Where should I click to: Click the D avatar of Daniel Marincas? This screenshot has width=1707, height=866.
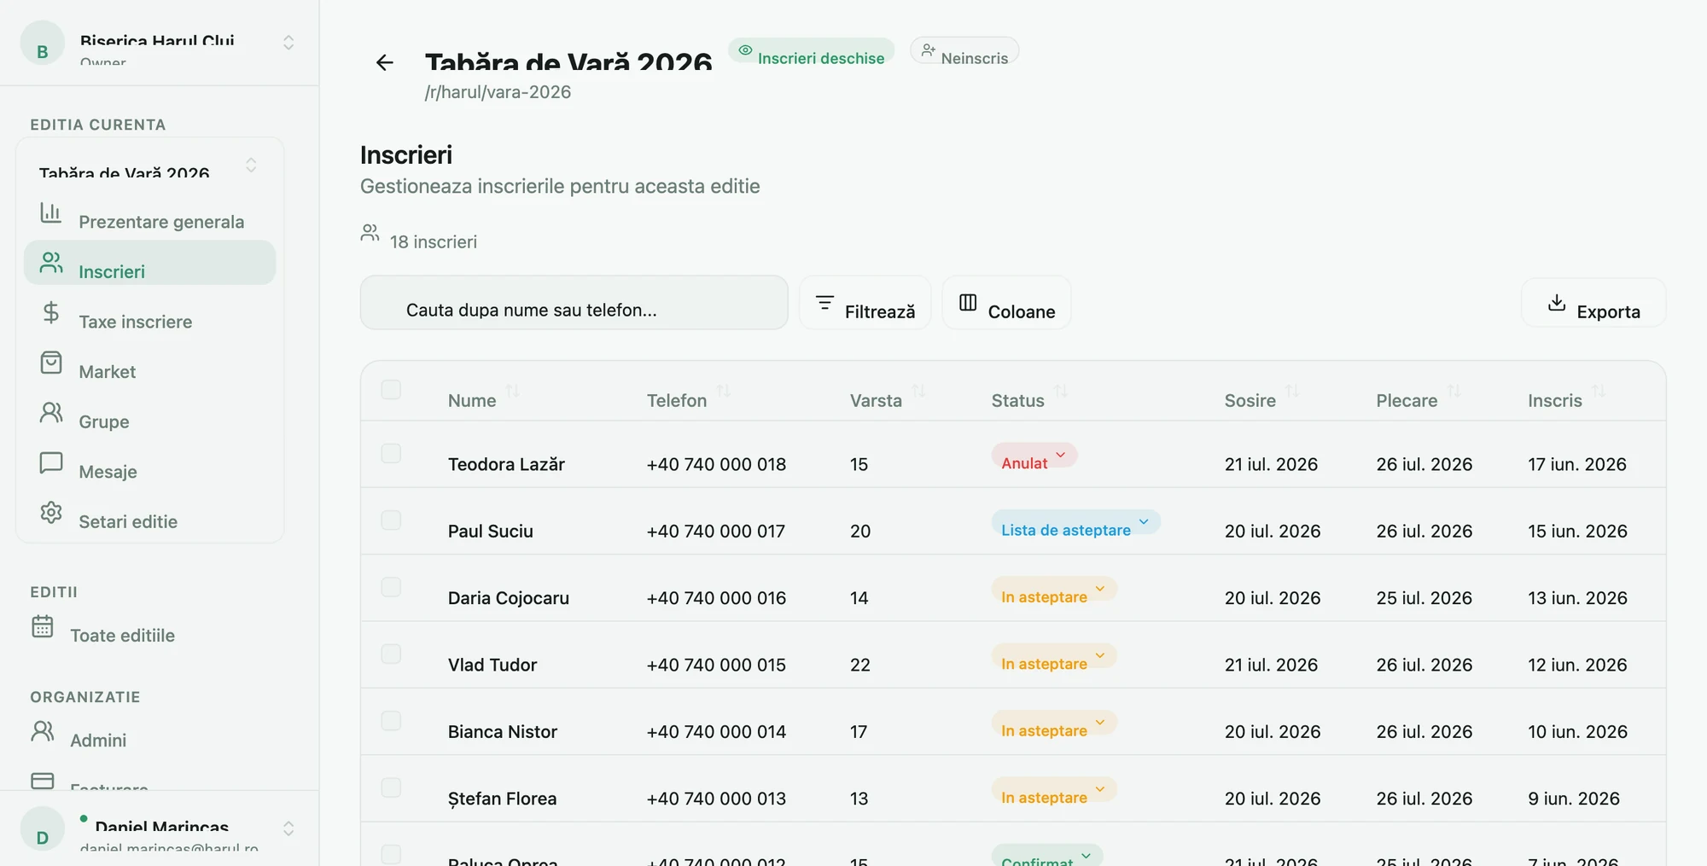click(x=43, y=828)
